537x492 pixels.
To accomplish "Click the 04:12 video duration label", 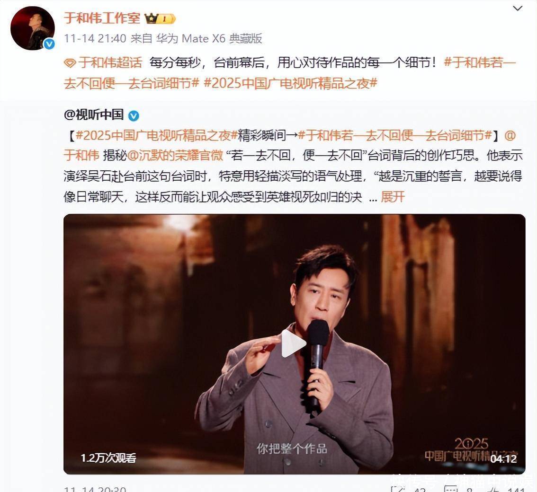I will [x=503, y=458].
